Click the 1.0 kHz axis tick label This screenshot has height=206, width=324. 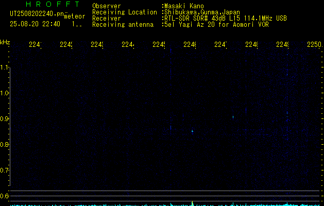4,93
